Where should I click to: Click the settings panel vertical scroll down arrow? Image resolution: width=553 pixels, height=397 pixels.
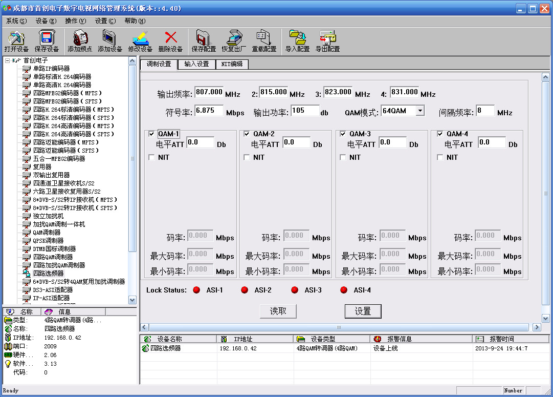(x=545, y=318)
